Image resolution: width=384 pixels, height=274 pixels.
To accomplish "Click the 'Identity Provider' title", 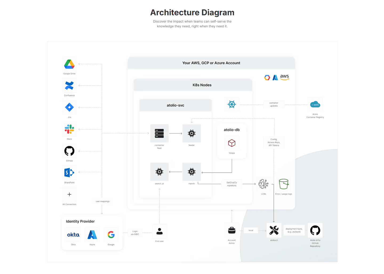I will pyautogui.click(x=80, y=221).
